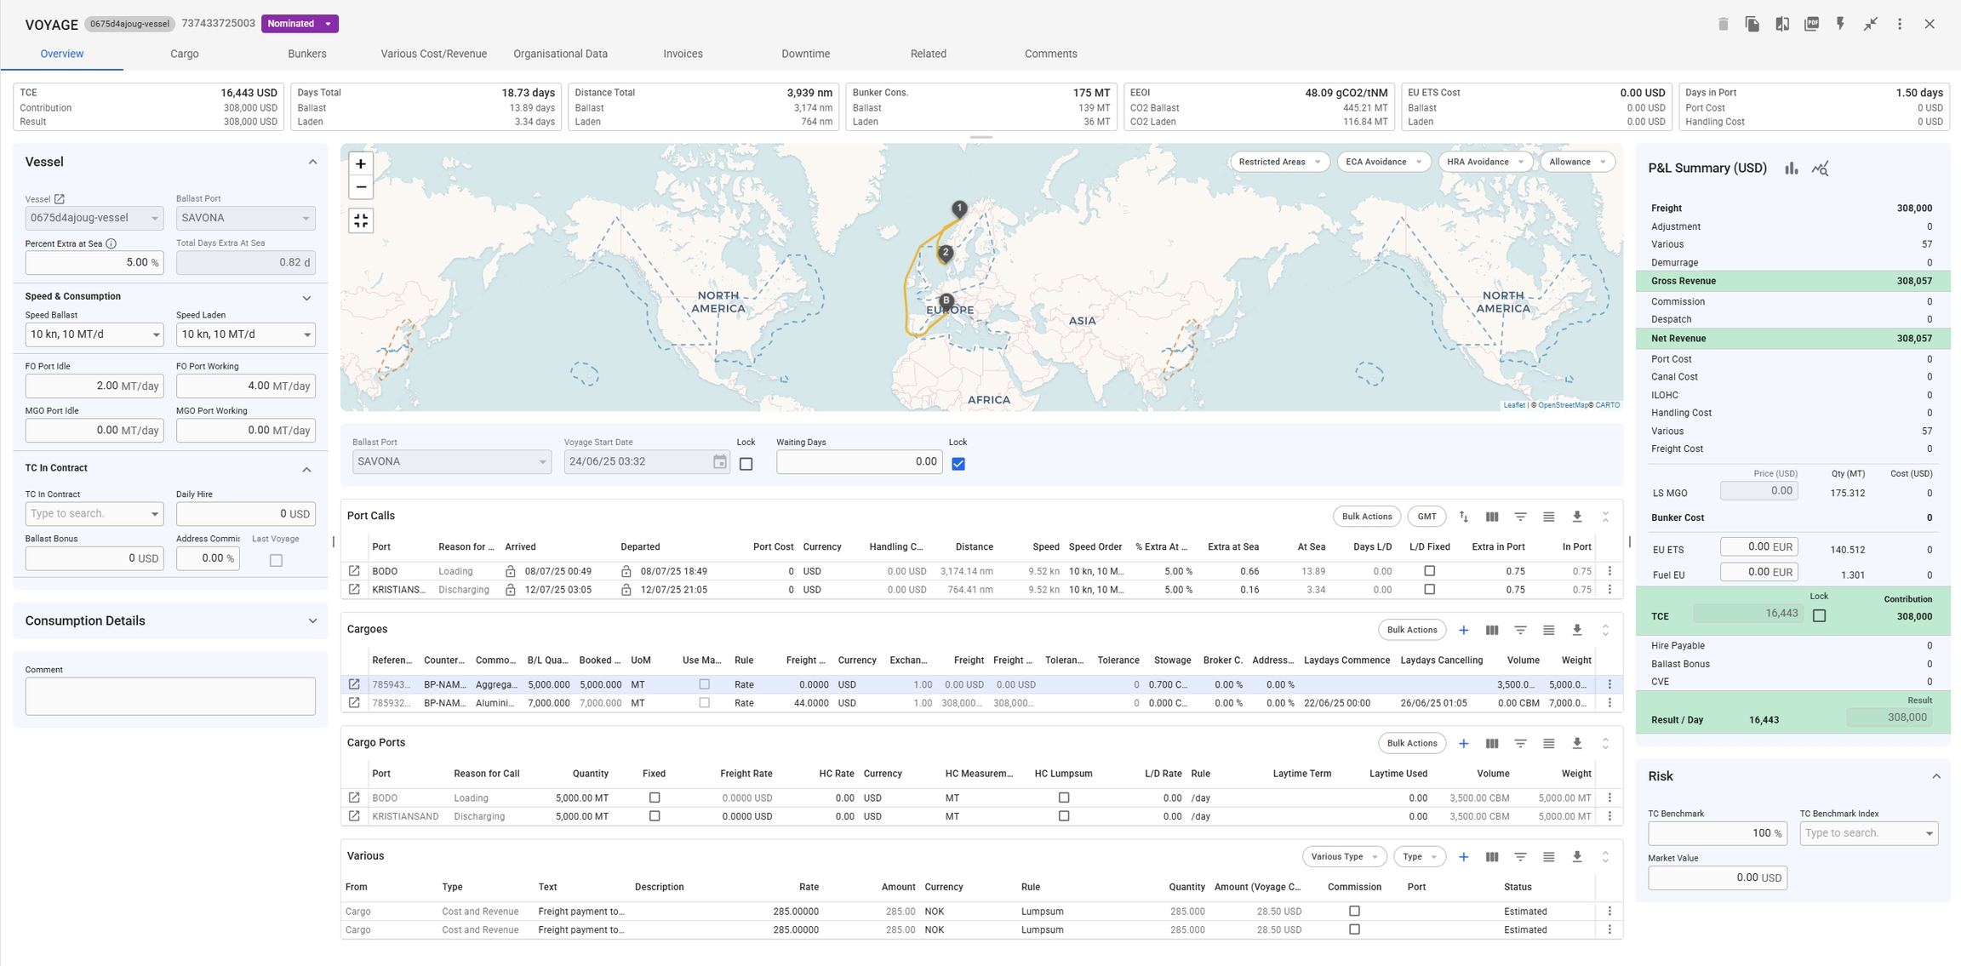Image resolution: width=1961 pixels, height=966 pixels.
Task: Click the collapse arrows icon in header
Action: pyautogui.click(x=1870, y=24)
